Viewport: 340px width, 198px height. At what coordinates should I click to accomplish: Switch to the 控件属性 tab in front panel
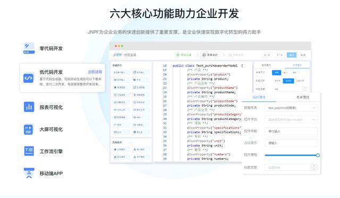click(259, 97)
